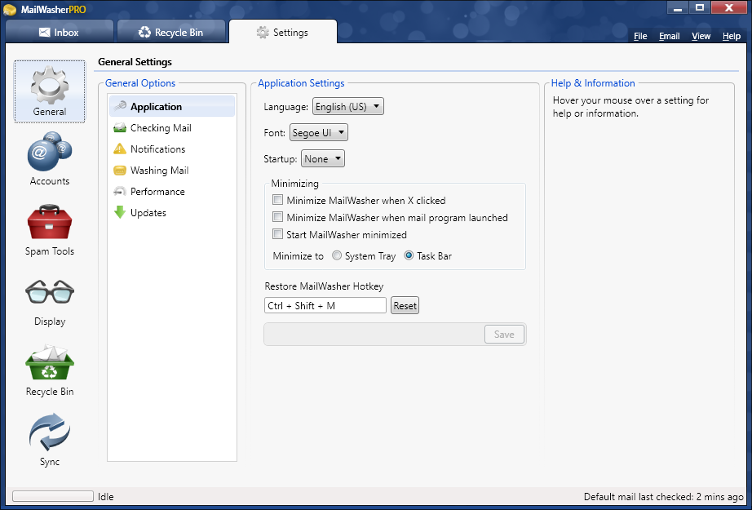Open the Language dropdown
The width and height of the screenshot is (752, 510).
[x=347, y=107]
